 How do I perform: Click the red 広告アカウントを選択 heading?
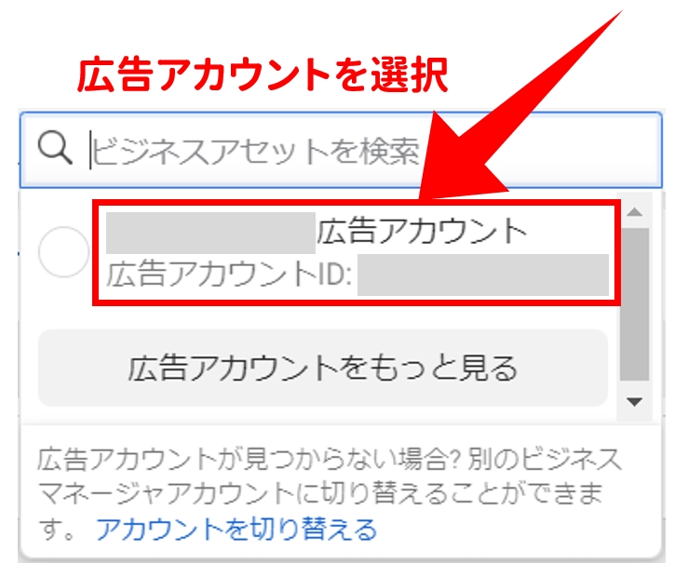(263, 74)
